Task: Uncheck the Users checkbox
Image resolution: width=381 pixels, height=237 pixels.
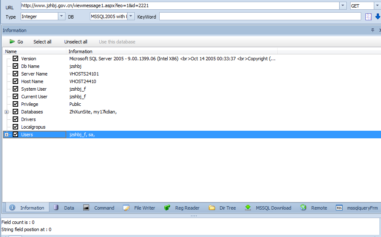Action: click(16, 135)
